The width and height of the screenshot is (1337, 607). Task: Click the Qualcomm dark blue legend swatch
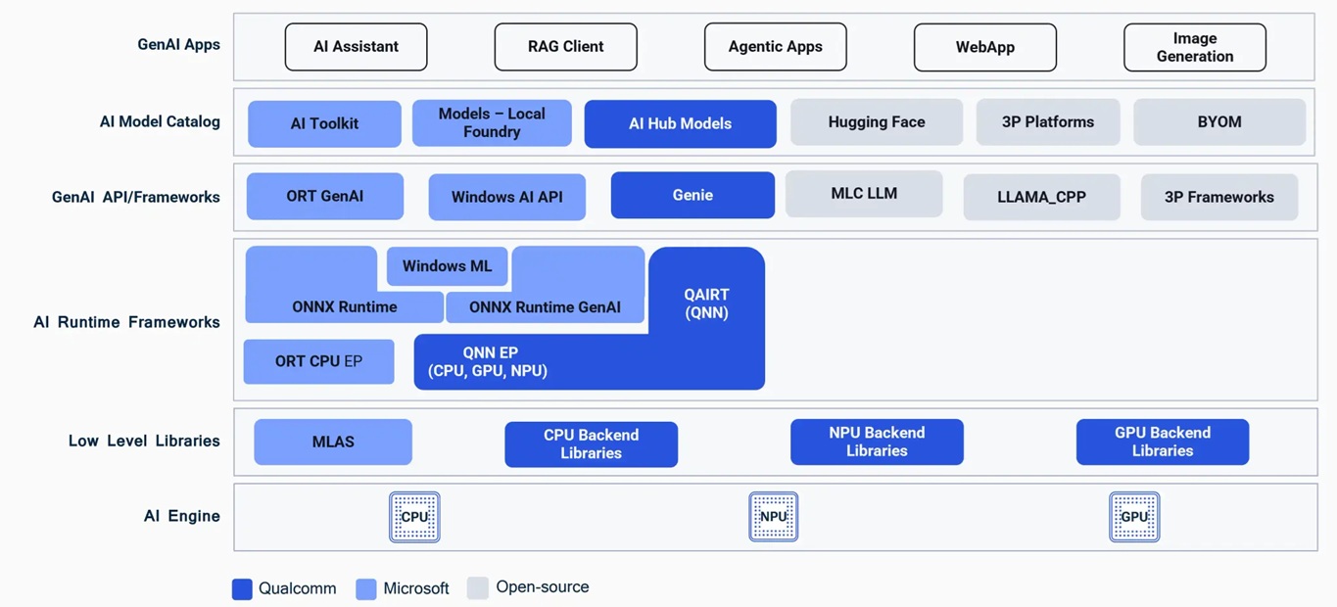click(242, 588)
